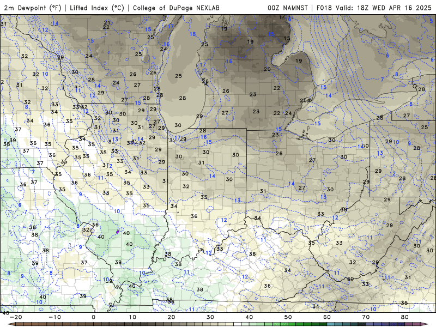436x327 pixels.
Task: Click the "Lifted Index (°C)" header label
Action: [x=97, y=8]
